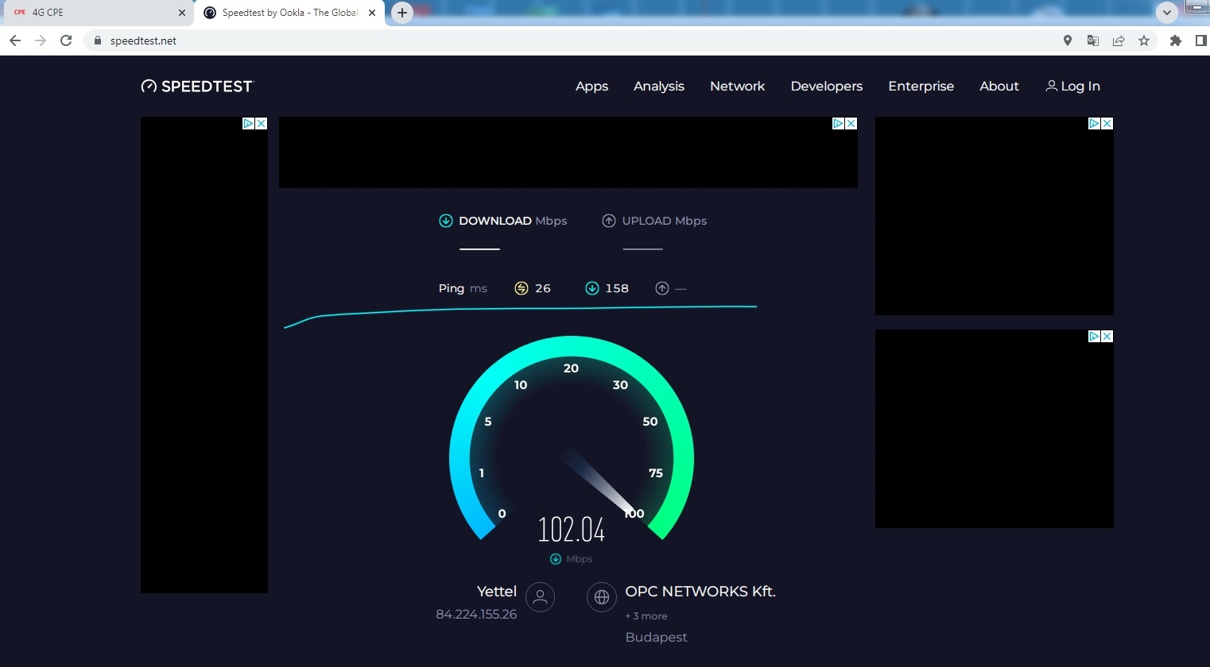Open AdChoices on upper right ad
The height and width of the screenshot is (667, 1210).
pos(1095,124)
